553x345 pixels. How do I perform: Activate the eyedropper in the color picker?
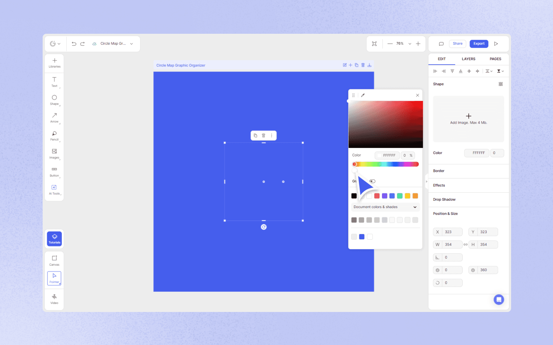pos(363,95)
